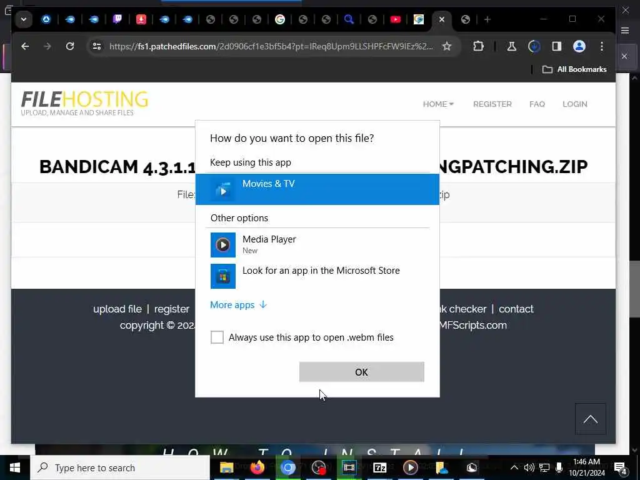Close the current active browser tab
Image resolution: width=640 pixels, height=480 pixels.
point(442,19)
